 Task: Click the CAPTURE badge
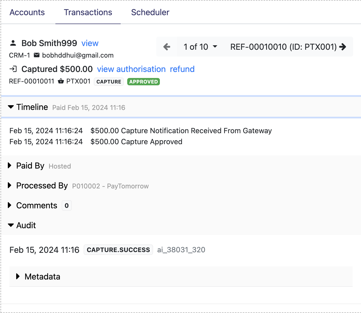click(x=109, y=82)
